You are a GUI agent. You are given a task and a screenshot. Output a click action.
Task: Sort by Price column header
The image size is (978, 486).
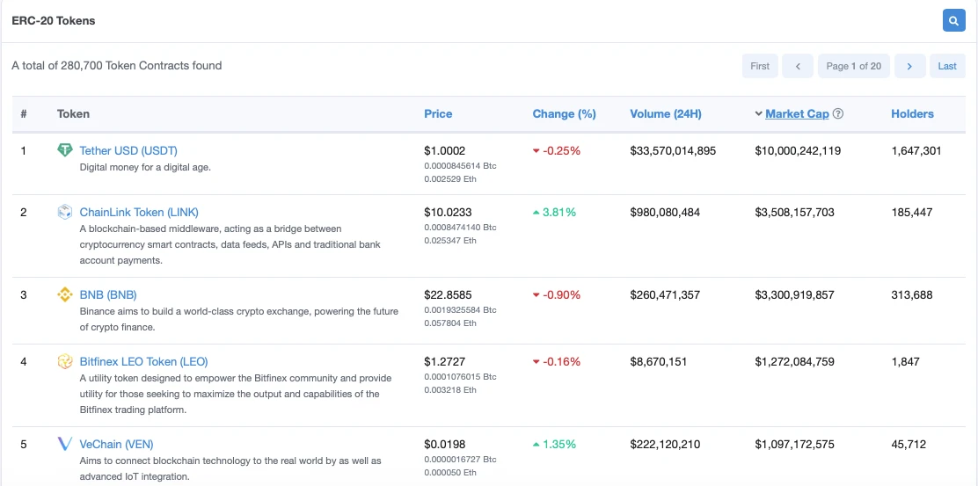pyautogui.click(x=439, y=114)
